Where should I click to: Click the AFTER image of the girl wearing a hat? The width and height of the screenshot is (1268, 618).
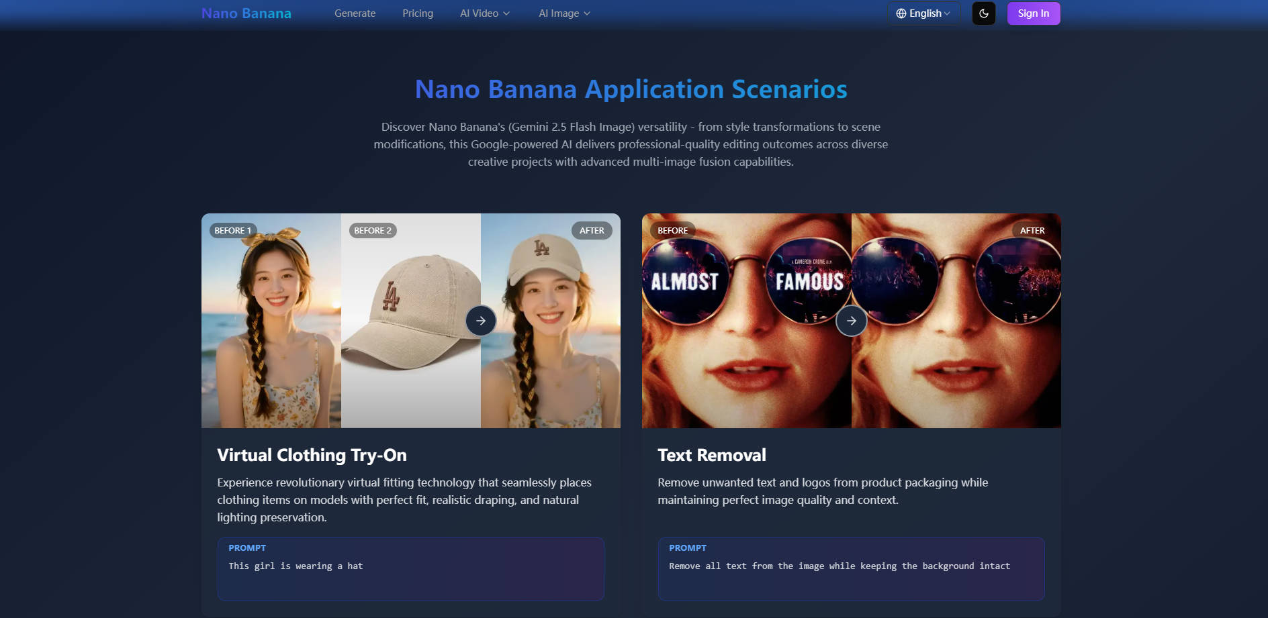point(551,321)
